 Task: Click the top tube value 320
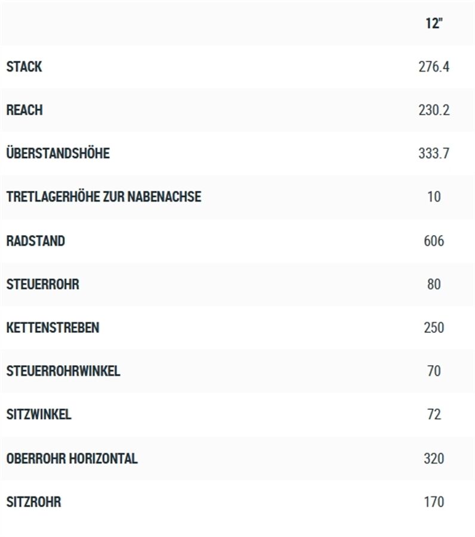[434, 459]
